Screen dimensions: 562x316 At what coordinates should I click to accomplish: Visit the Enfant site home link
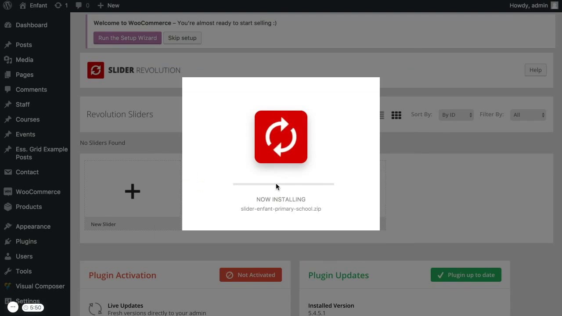coord(33,5)
